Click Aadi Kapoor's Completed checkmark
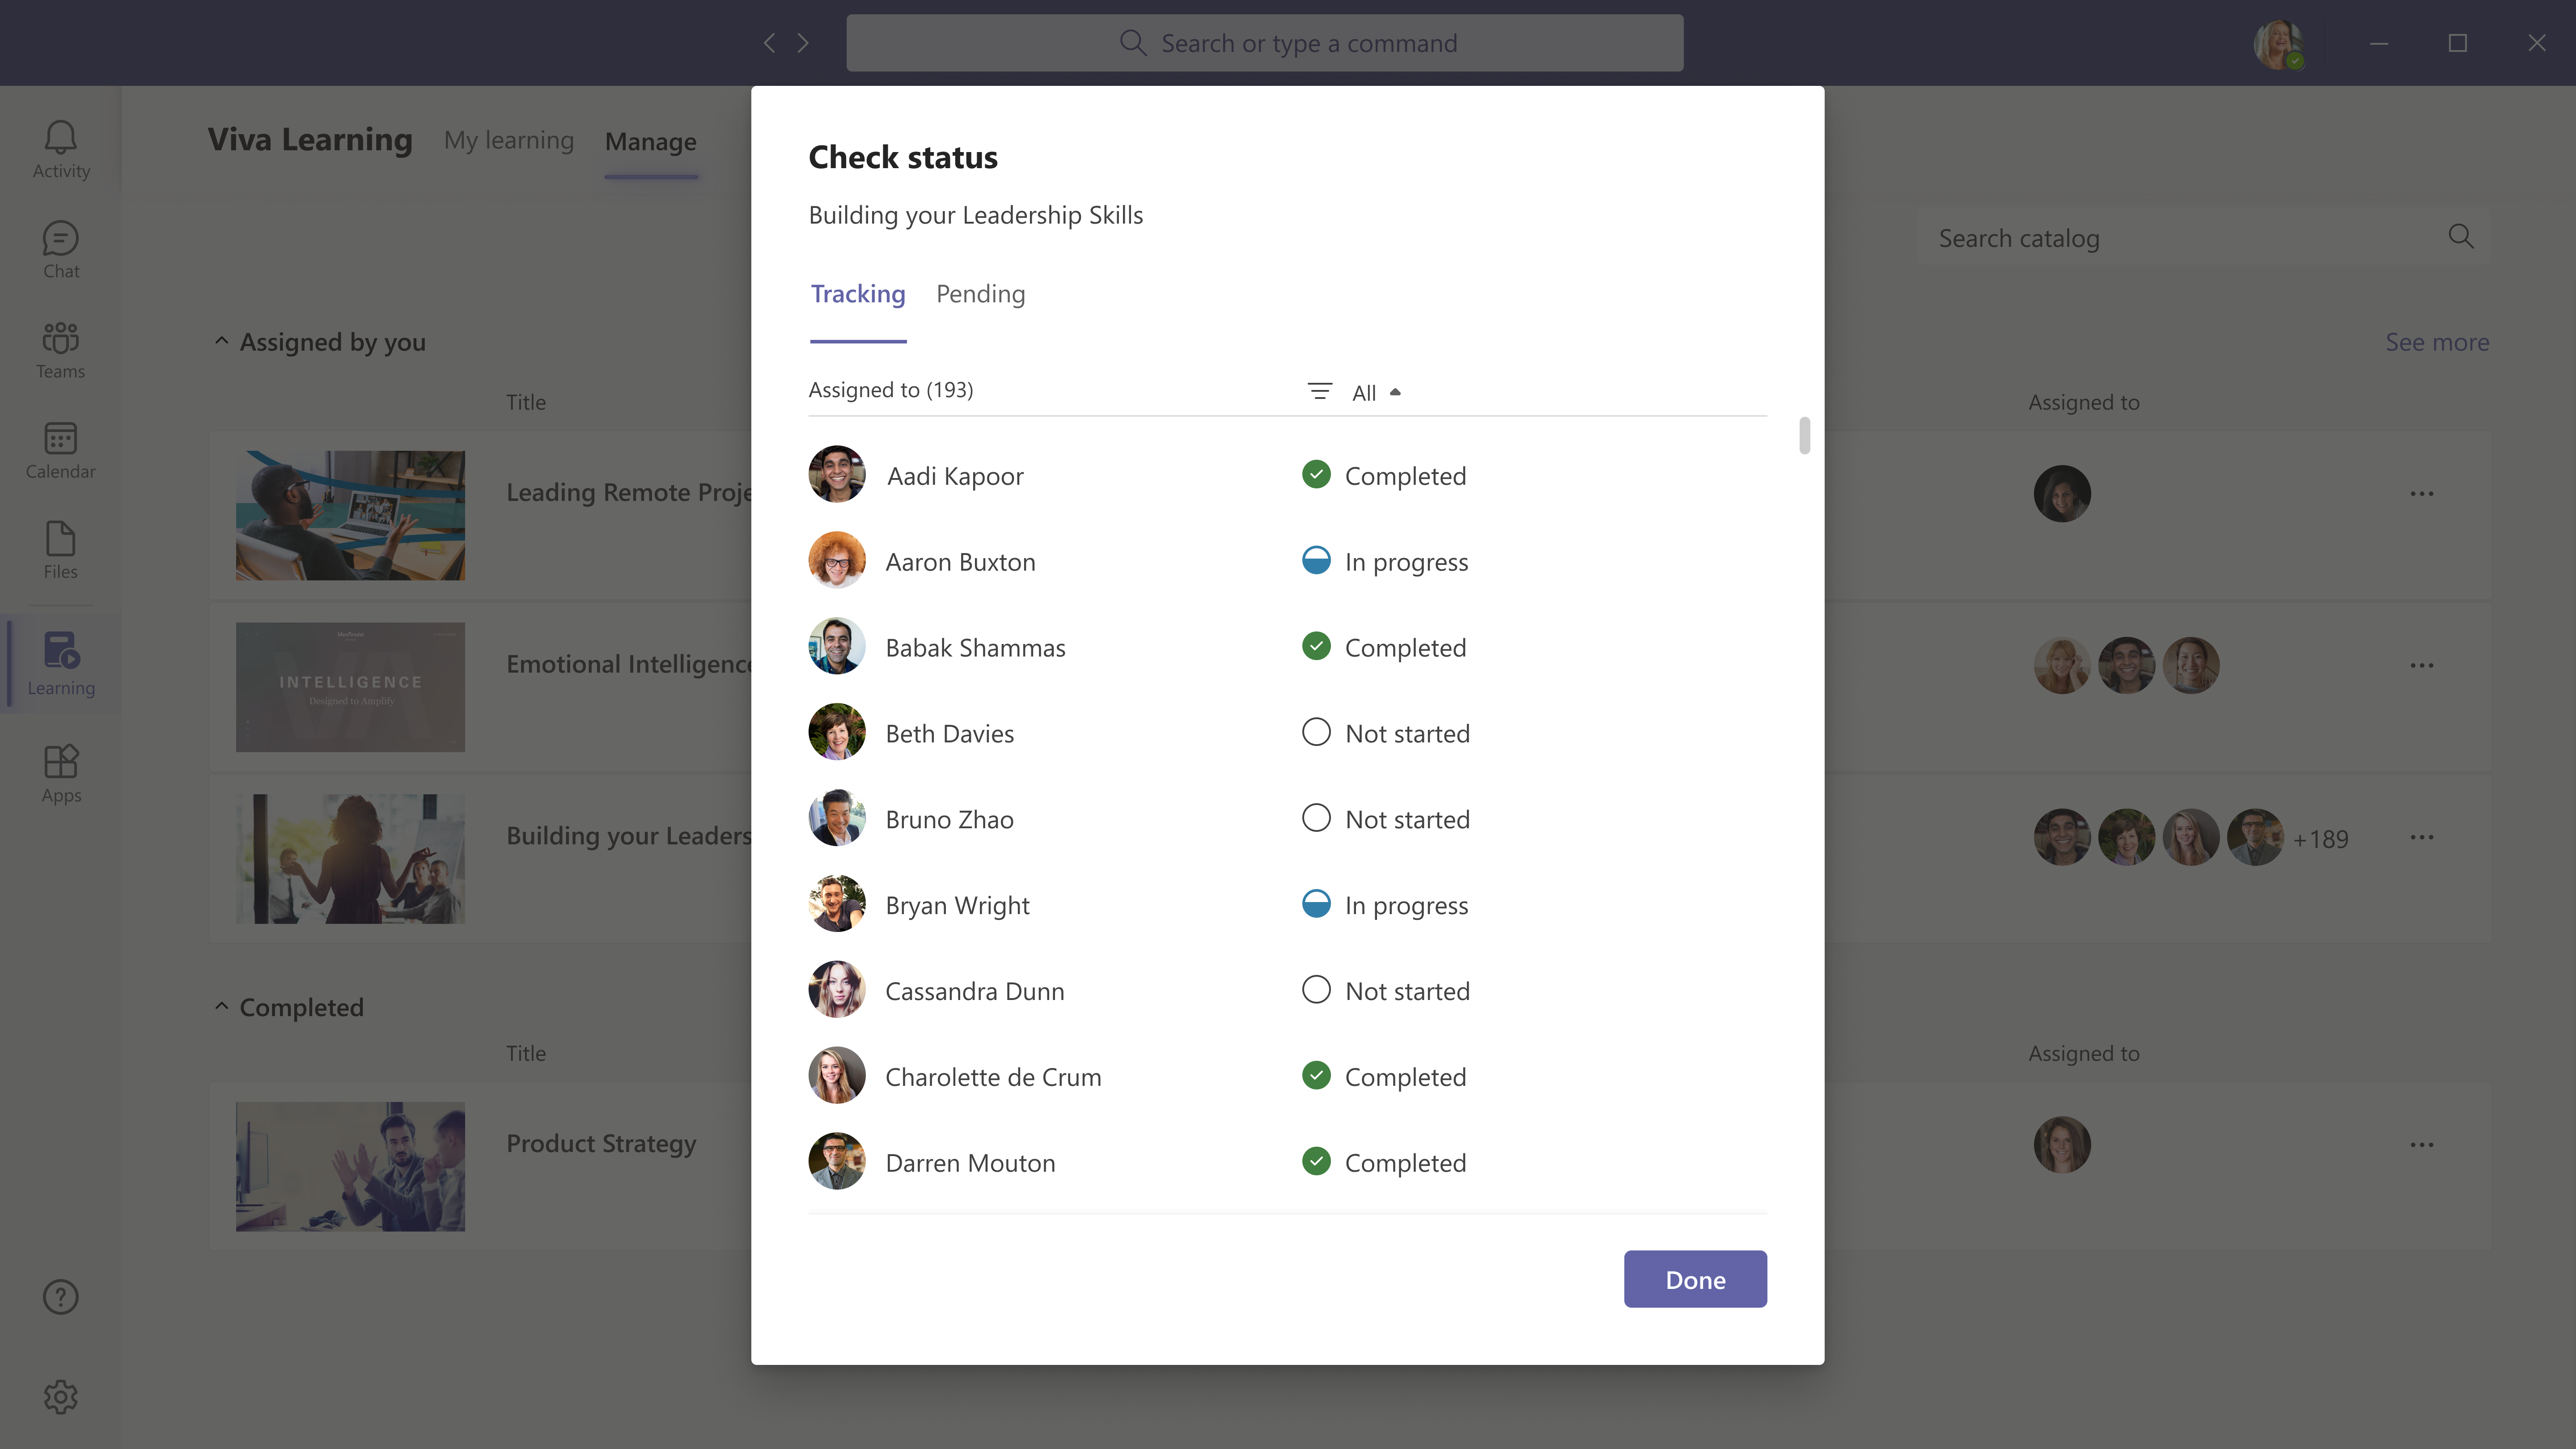The height and width of the screenshot is (1449, 2576). pyautogui.click(x=1316, y=475)
